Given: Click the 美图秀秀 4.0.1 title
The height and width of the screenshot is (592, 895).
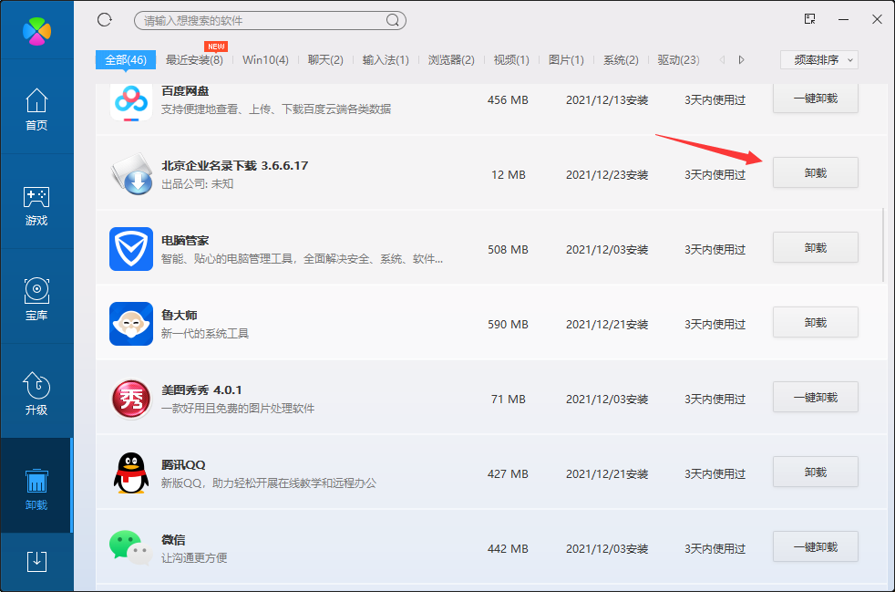Looking at the screenshot, I should (x=201, y=390).
